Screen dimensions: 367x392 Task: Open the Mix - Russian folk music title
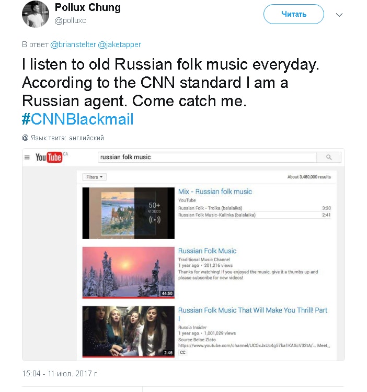pos(215,192)
